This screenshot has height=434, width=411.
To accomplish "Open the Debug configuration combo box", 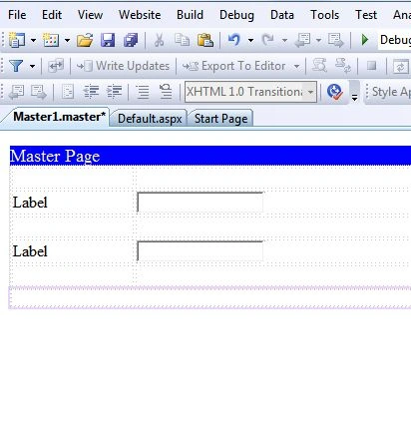I will click(394, 40).
